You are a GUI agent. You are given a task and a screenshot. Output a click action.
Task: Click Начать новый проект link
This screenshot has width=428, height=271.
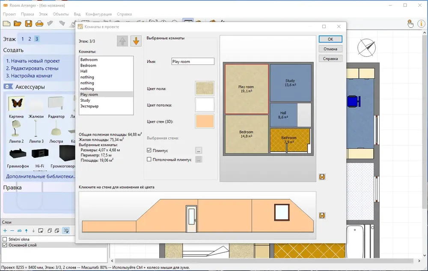(33, 61)
